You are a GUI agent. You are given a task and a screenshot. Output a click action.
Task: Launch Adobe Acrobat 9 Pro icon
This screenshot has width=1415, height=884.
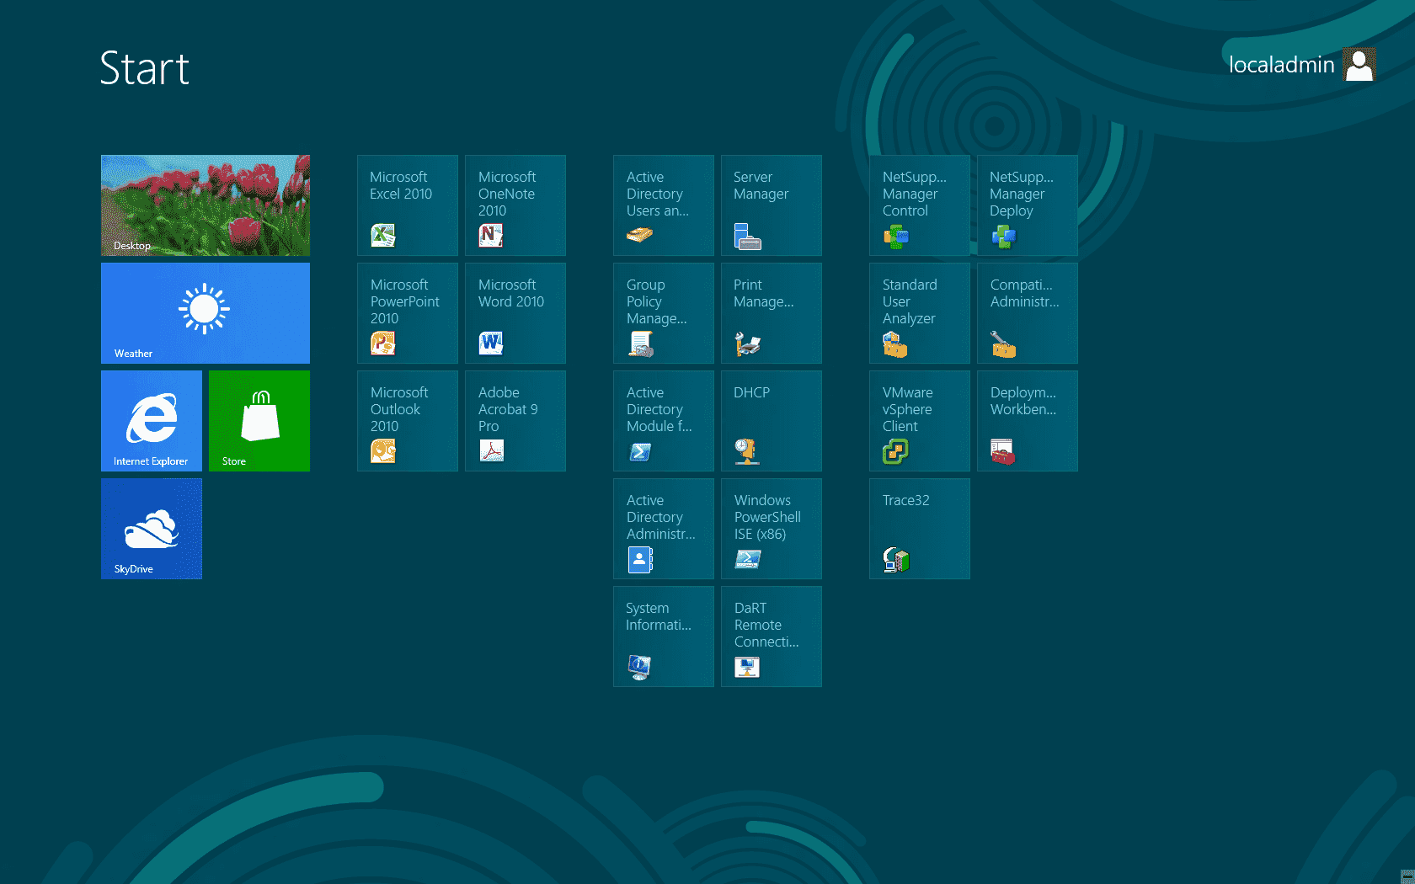[x=491, y=451]
